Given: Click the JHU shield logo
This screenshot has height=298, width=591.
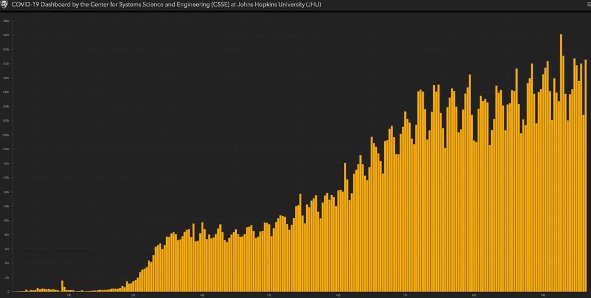Looking at the screenshot, I should [5, 5].
